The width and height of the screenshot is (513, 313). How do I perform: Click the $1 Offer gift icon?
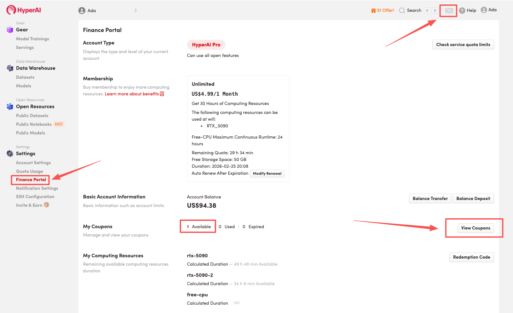[x=373, y=11]
